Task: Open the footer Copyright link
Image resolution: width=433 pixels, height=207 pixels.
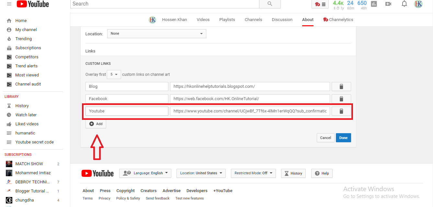Action: pos(126,190)
